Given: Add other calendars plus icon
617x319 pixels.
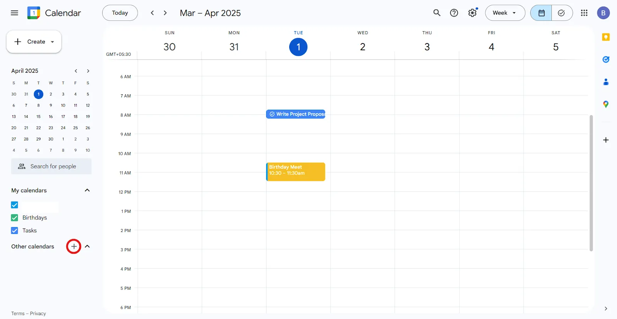Looking at the screenshot, I should (x=74, y=246).
